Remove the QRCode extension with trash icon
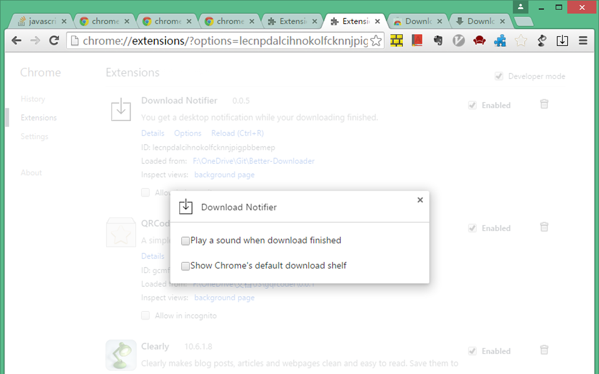This screenshot has width=599, height=374. [544, 227]
